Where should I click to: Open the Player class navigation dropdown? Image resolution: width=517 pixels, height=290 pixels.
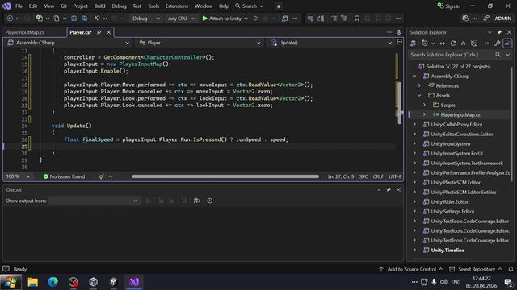[200, 43]
